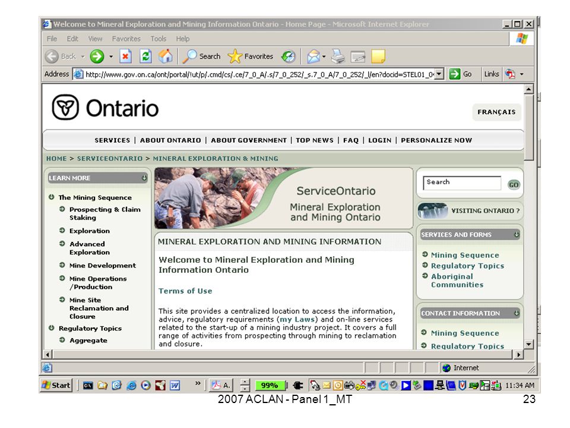This screenshot has height=428, width=570.
Task: Open The Mining Sequence in the left sidebar
Action: (x=95, y=197)
